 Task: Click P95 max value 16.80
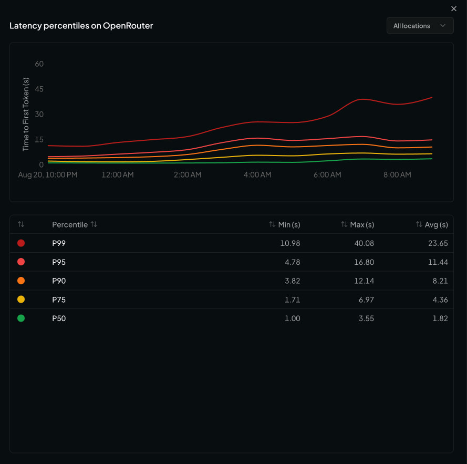pyautogui.click(x=364, y=262)
